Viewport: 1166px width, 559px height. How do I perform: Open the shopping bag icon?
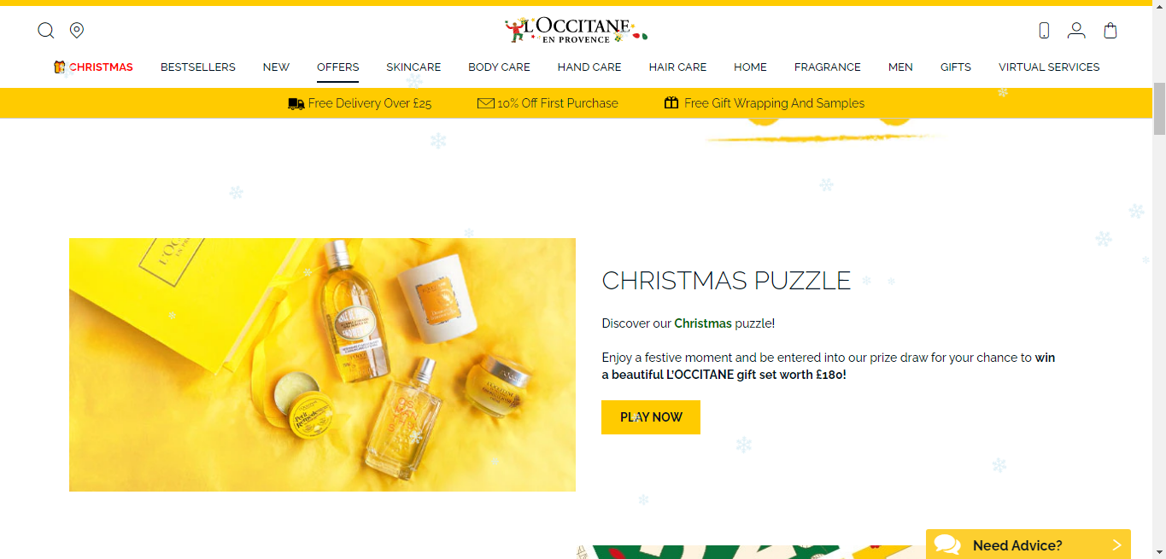(x=1110, y=31)
